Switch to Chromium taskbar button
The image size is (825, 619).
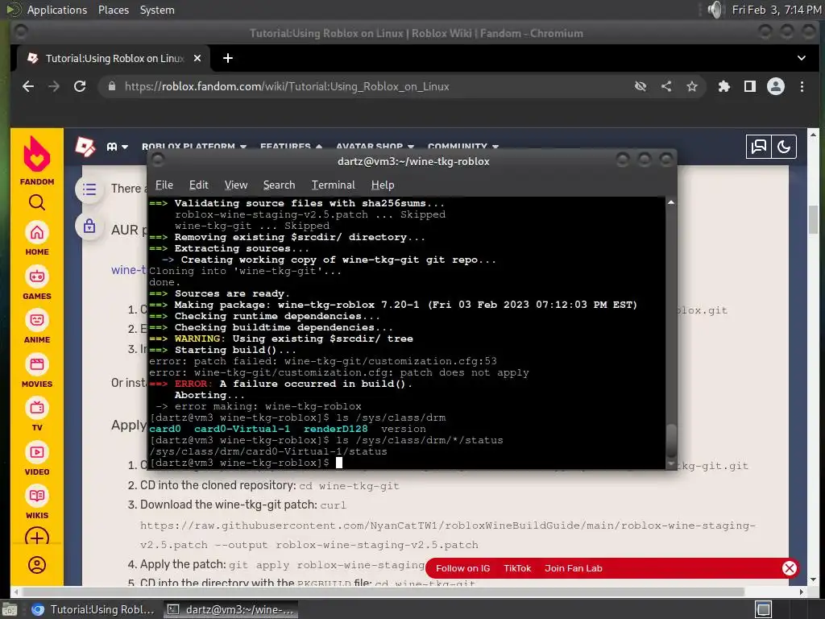coord(93,609)
